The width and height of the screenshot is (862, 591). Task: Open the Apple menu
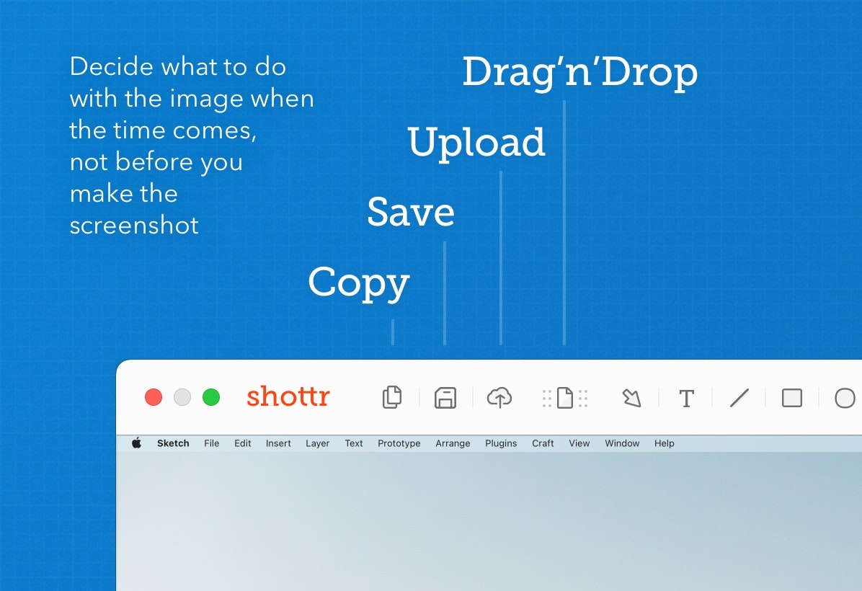136,443
